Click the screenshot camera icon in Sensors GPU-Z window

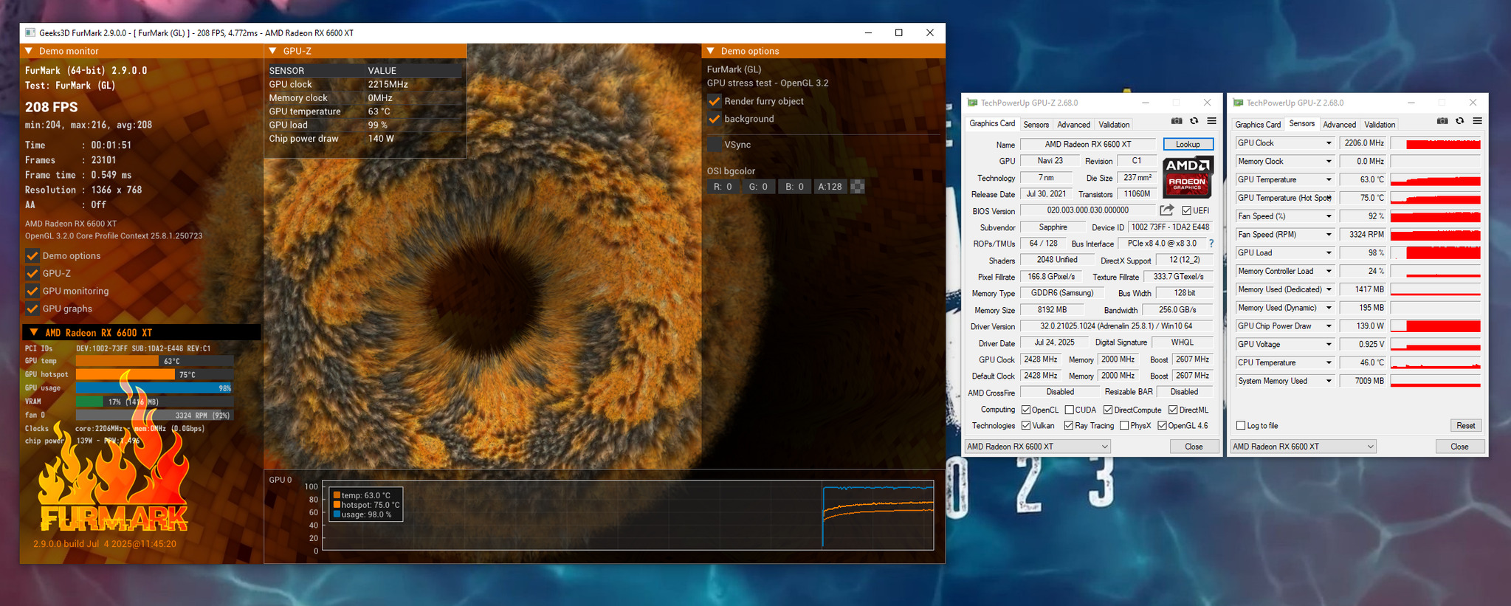coord(1442,121)
